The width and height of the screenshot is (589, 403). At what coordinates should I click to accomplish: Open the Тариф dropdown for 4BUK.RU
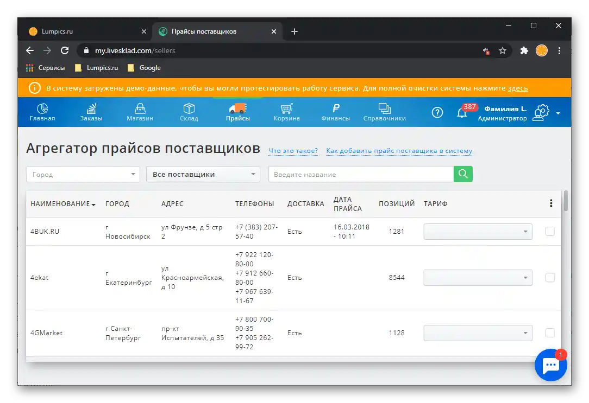[x=478, y=231]
